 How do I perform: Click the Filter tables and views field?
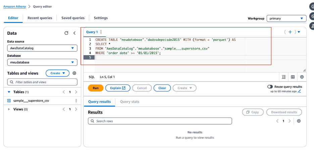coord(42,82)
